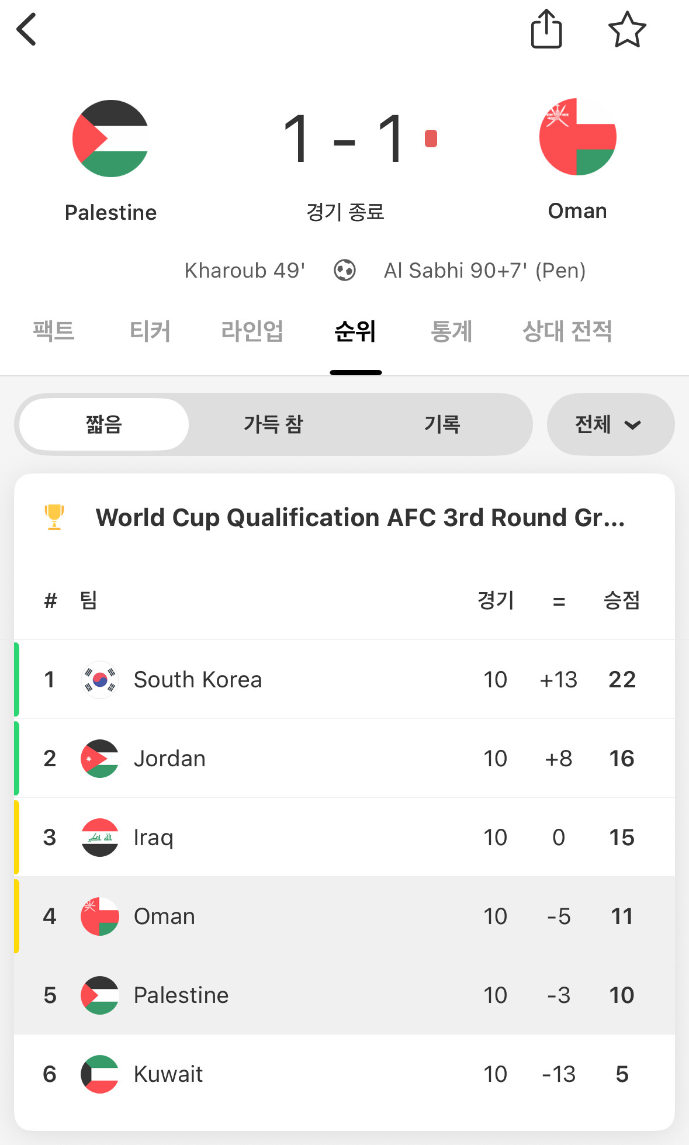Tap the Oman flag in match header

coord(577,137)
